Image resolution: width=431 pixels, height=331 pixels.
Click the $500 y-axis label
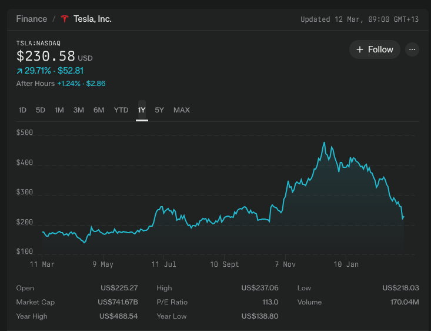(x=25, y=133)
